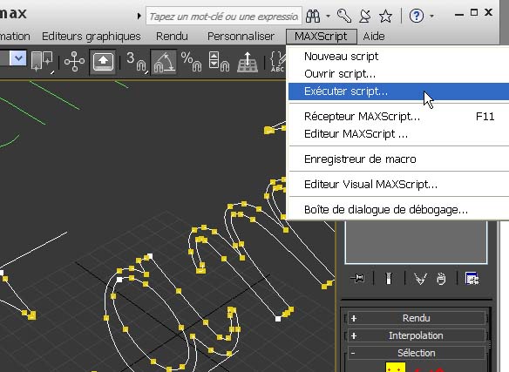Click inside the modifier stack list

point(416,241)
